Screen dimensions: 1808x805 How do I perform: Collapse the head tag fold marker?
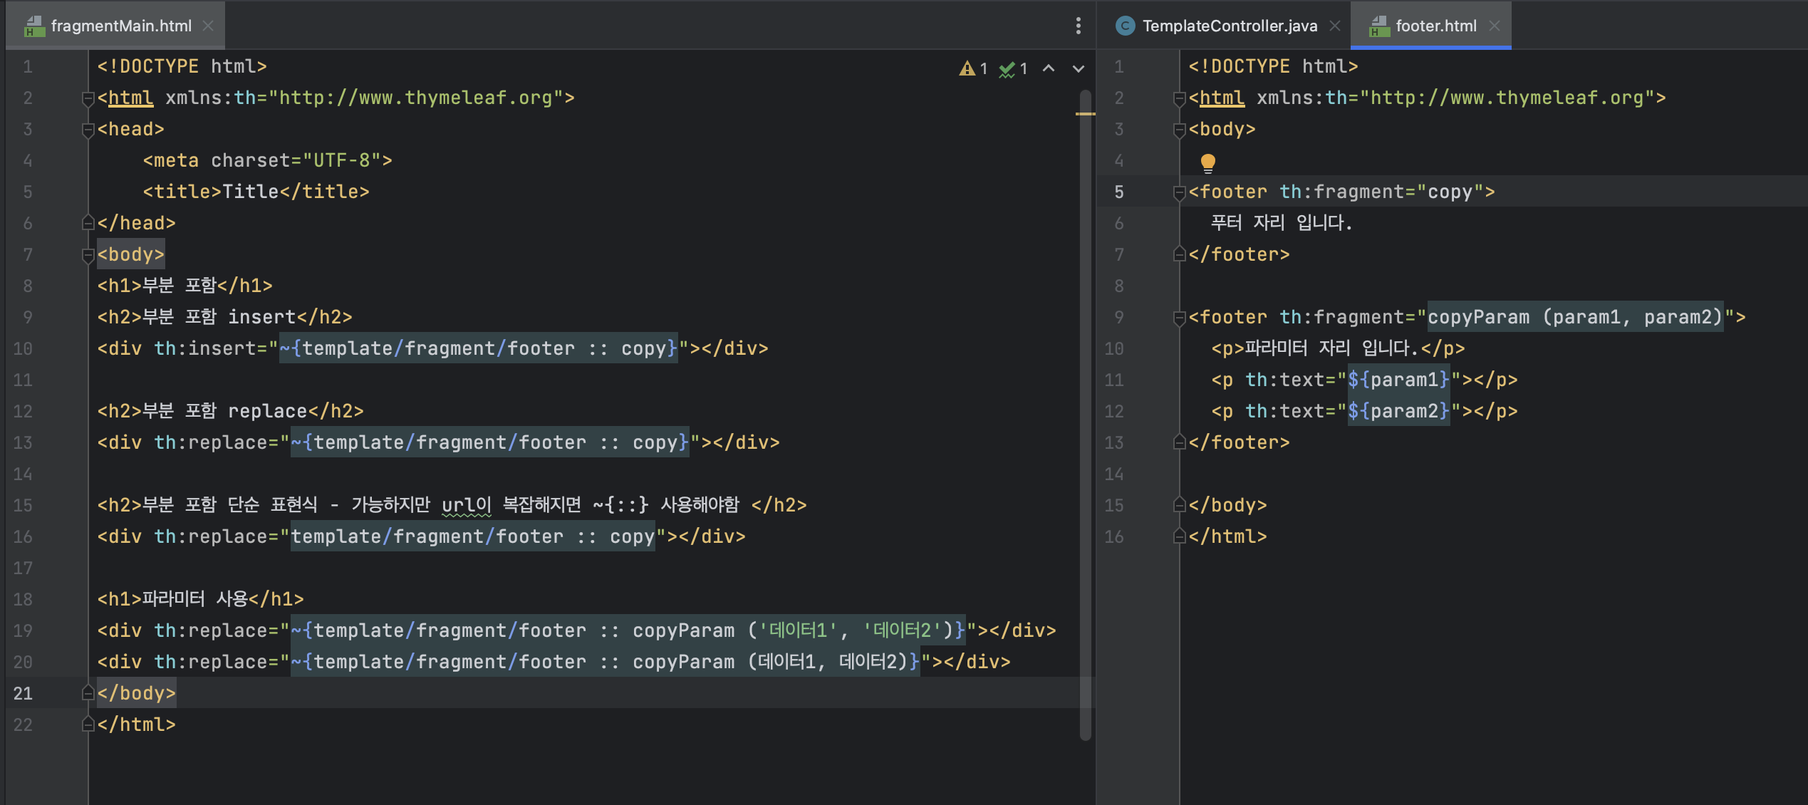coord(88,130)
